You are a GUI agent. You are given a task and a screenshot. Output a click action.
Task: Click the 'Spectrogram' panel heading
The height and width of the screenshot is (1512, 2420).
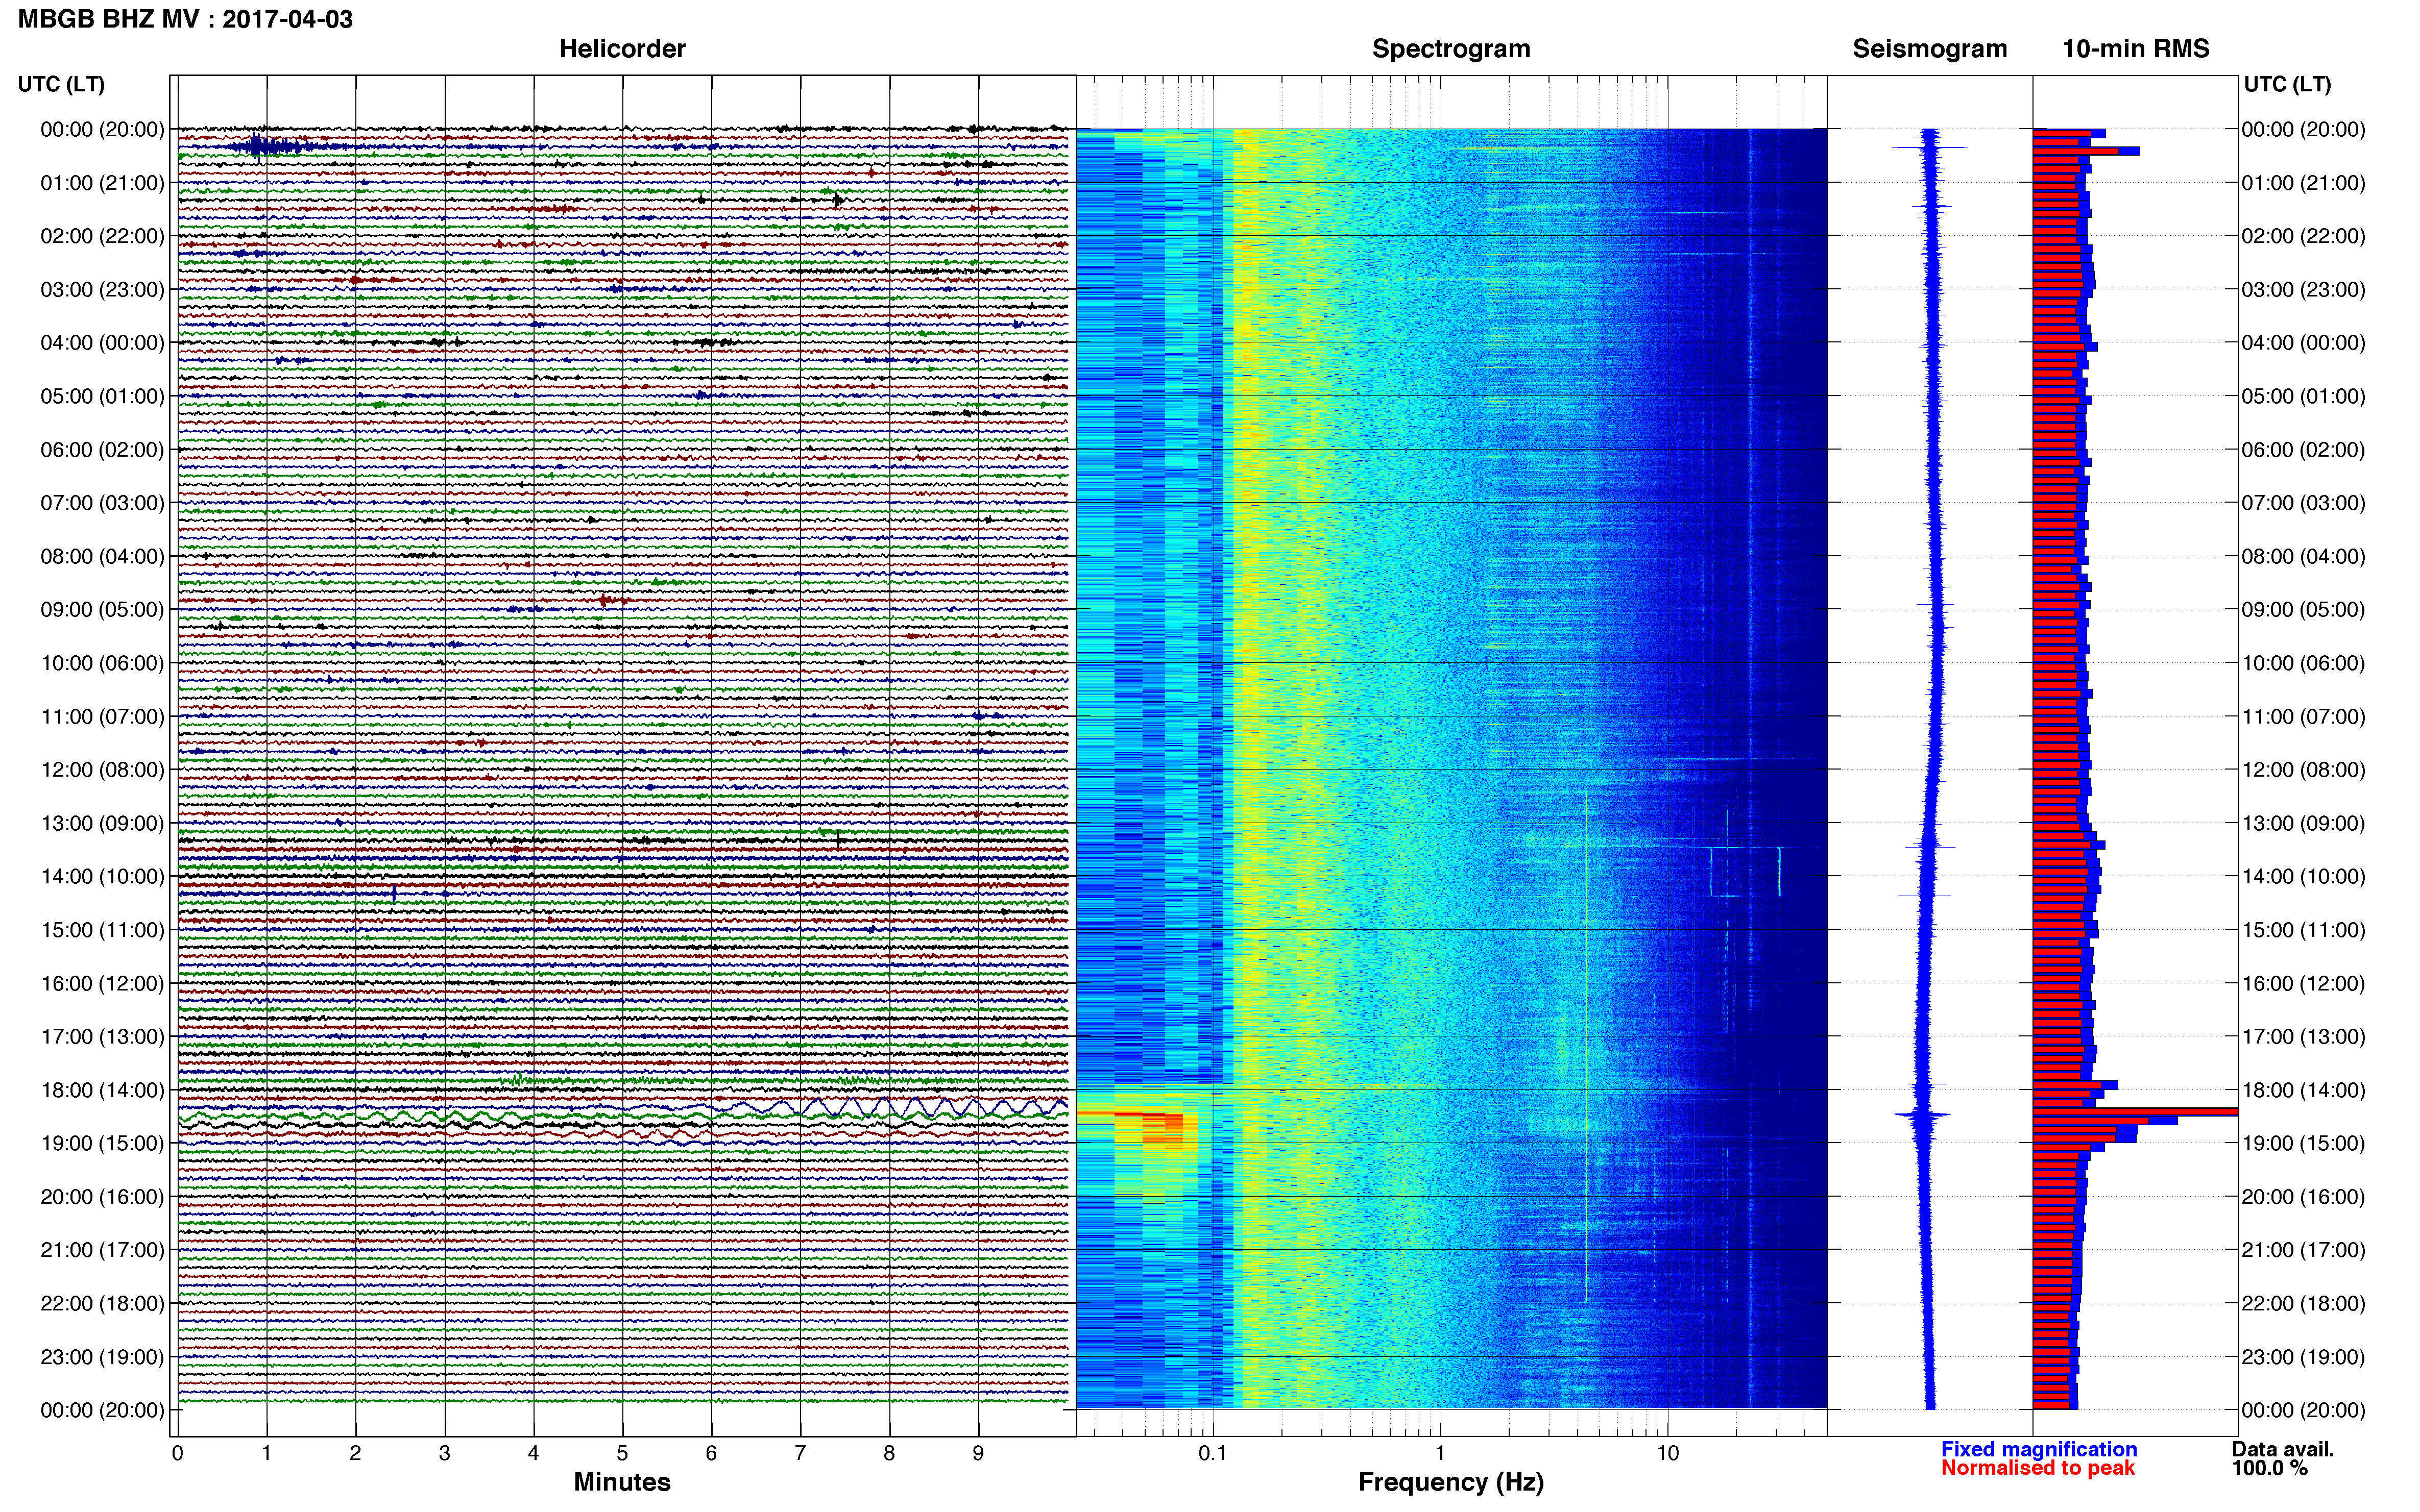(x=1450, y=49)
